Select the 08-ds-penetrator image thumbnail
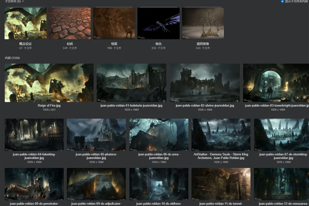Image resolution: width=309 pixels, height=206 pixels. point(34,184)
